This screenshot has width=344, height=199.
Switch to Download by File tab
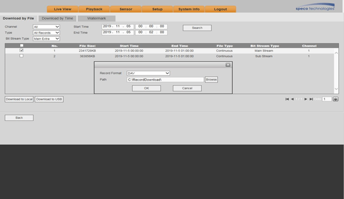(18, 18)
